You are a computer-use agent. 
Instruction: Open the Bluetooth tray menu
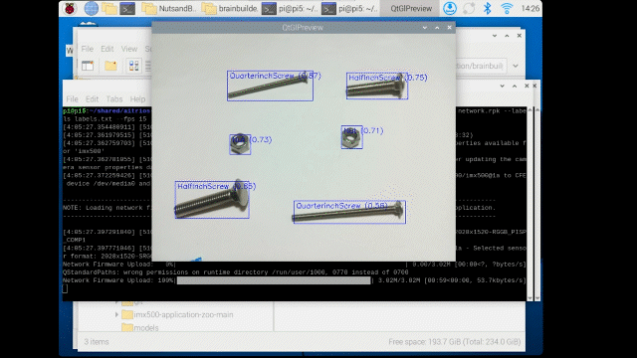(x=488, y=9)
